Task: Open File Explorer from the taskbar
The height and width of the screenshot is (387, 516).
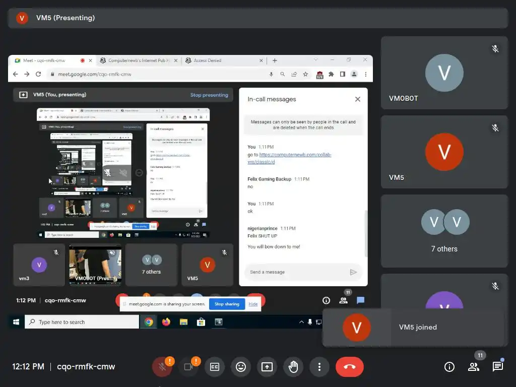Action: pyautogui.click(x=183, y=322)
